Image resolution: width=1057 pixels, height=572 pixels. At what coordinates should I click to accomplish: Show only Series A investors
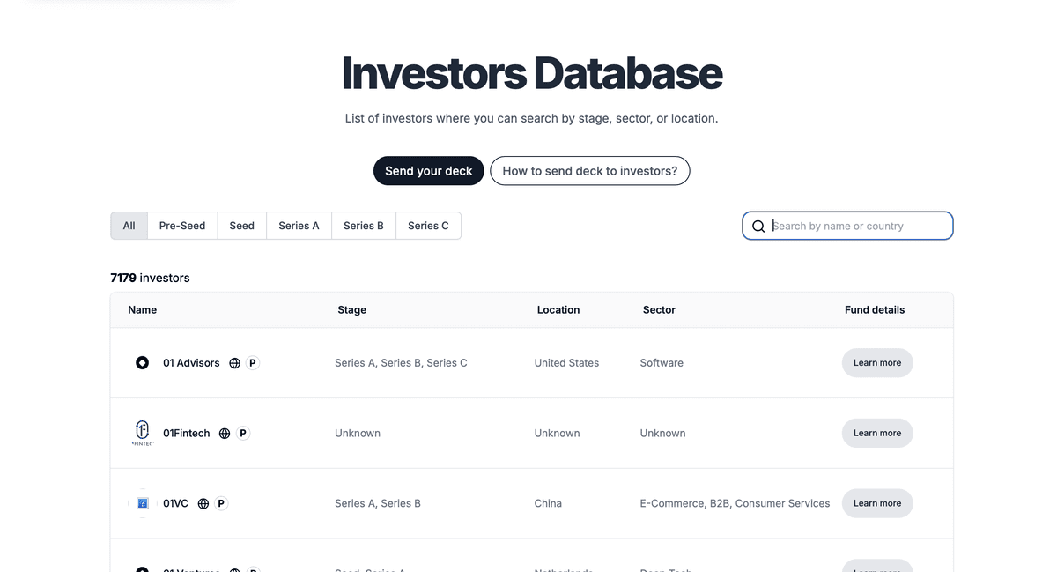point(299,226)
